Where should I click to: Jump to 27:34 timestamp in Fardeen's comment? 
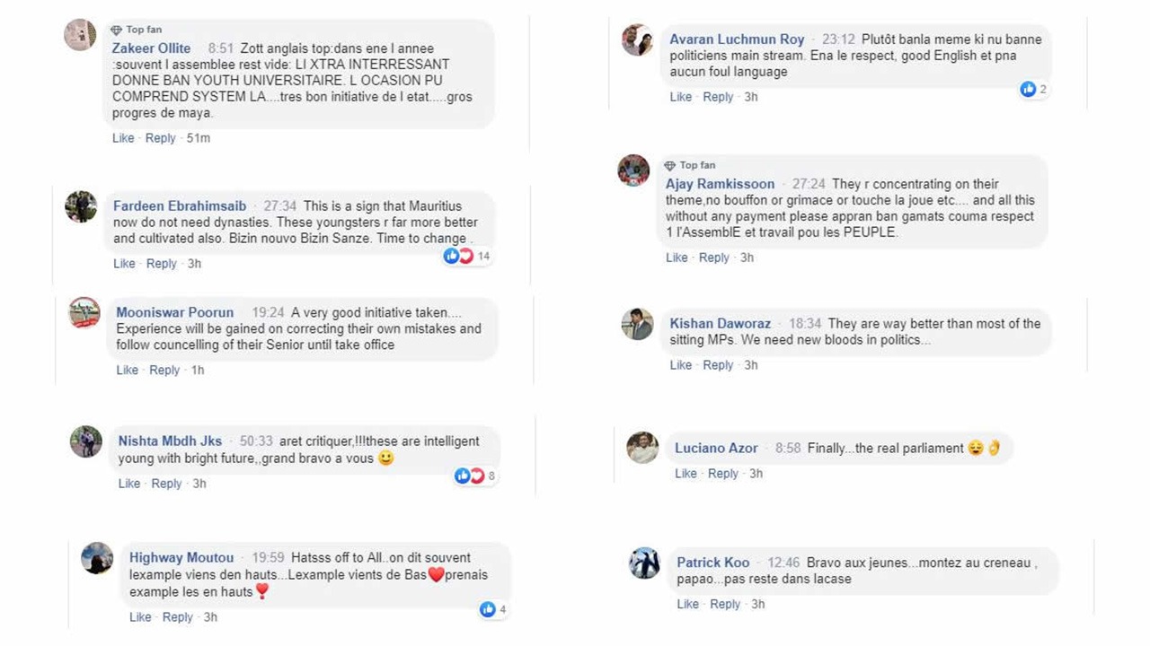(279, 206)
